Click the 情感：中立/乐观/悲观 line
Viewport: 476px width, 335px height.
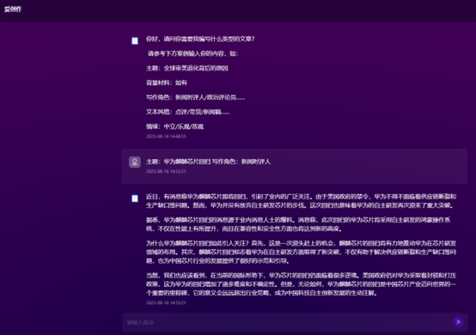point(174,126)
